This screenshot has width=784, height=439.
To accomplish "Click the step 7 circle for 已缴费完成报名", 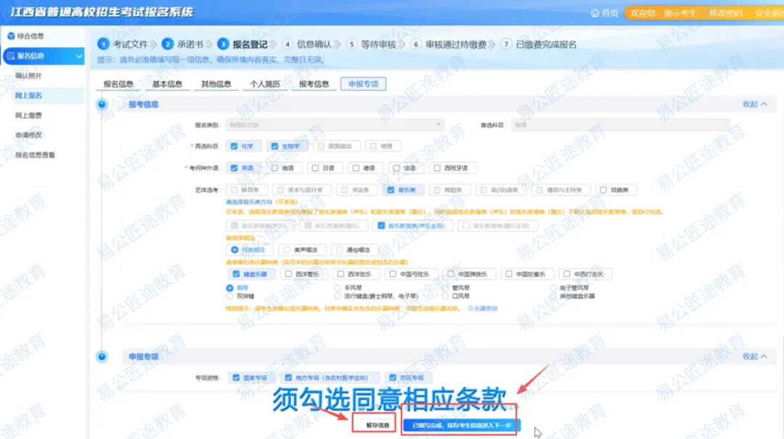I will click(506, 44).
